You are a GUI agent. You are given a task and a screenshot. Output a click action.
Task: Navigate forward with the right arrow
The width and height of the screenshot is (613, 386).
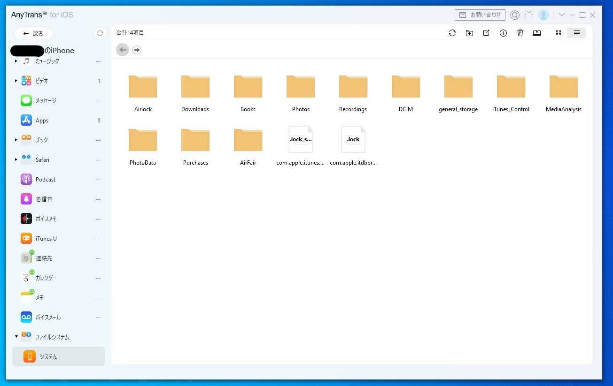coord(137,50)
